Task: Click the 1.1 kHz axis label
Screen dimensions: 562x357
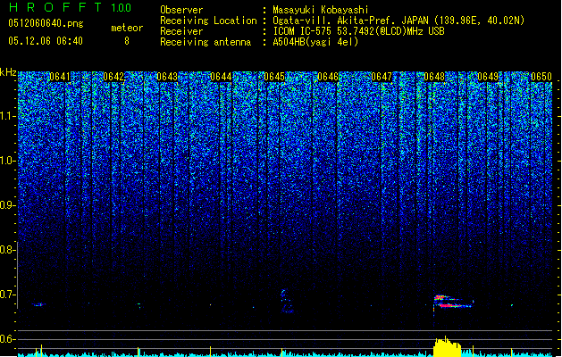Action: point(7,116)
